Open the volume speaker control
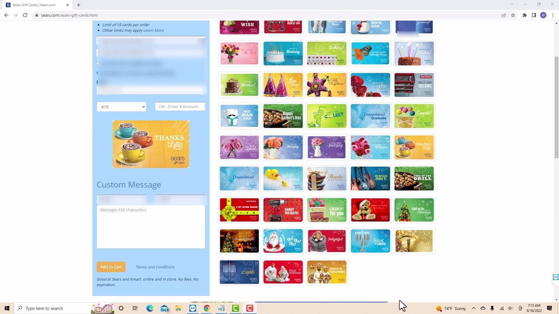 pyautogui.click(x=511, y=308)
